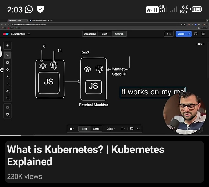209x187 pixels.
Task: Select the text tool
Action: coord(8,98)
